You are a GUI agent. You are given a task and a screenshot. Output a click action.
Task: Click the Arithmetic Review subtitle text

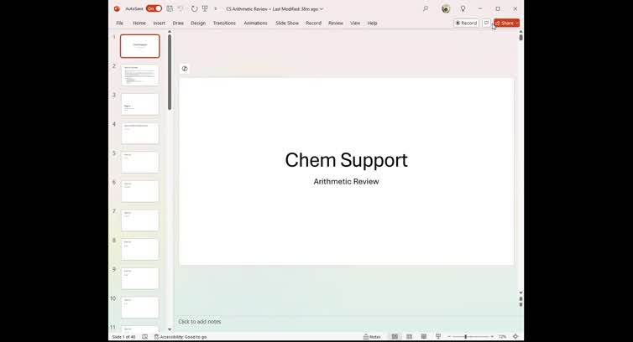pyautogui.click(x=346, y=182)
